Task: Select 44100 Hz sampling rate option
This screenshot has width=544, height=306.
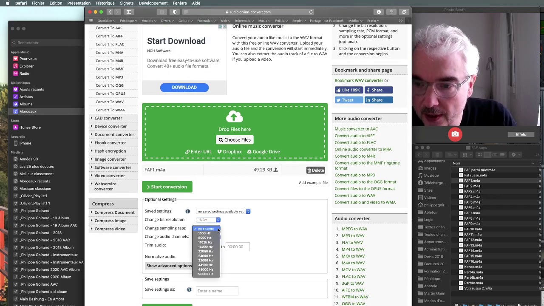Action: (x=206, y=265)
